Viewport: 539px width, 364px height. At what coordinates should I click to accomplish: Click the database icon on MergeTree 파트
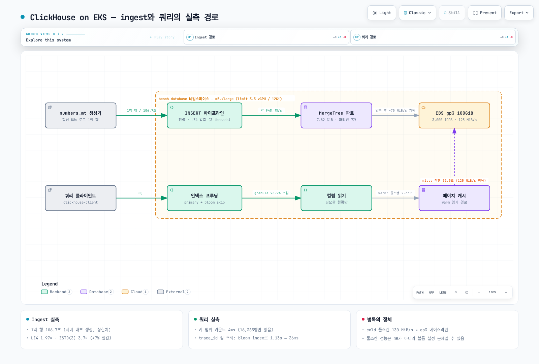306,108
